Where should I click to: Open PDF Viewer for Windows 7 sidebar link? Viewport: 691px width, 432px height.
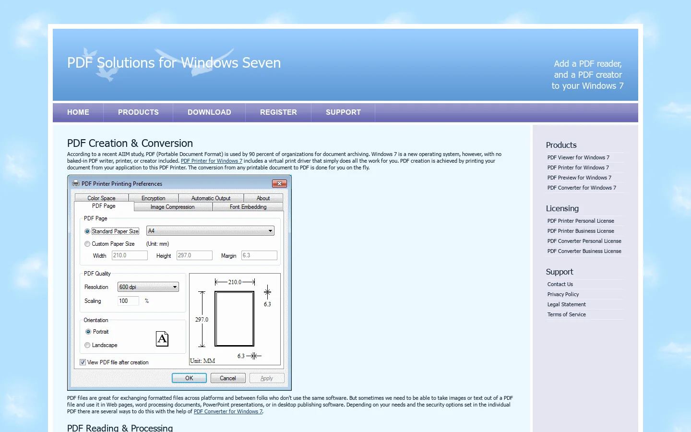click(578, 157)
